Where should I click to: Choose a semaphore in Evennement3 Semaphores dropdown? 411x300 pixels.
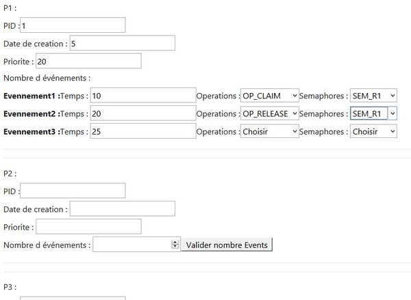coord(373,131)
